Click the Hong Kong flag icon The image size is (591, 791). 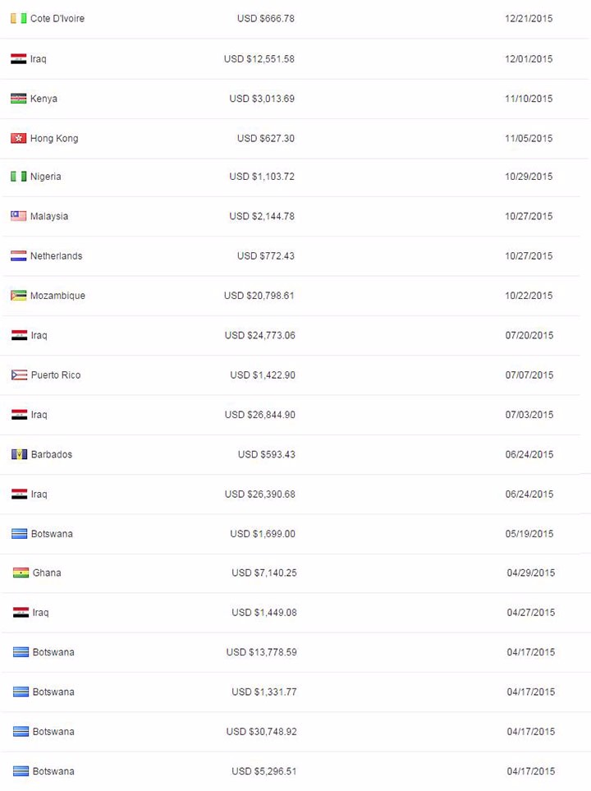coord(19,138)
